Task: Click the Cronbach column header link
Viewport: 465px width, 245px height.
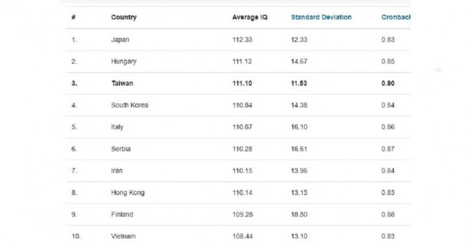Action: tap(396, 17)
